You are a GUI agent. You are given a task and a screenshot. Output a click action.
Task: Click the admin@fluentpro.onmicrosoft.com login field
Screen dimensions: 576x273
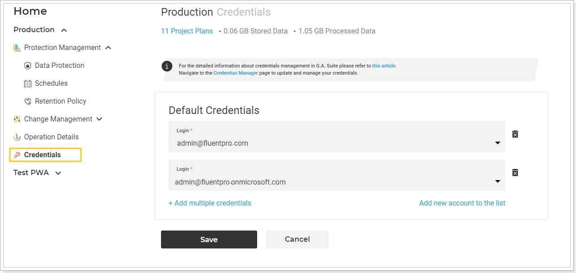pyautogui.click(x=337, y=175)
